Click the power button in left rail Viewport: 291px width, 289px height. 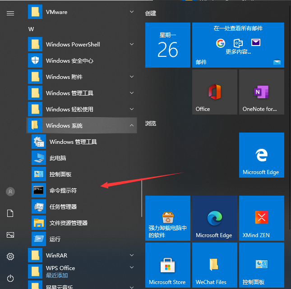click(x=10, y=278)
